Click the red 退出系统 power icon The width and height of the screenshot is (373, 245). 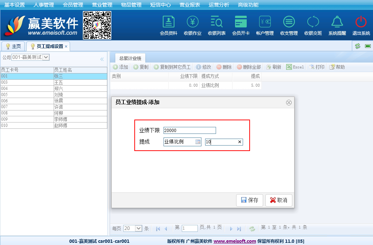(361, 23)
